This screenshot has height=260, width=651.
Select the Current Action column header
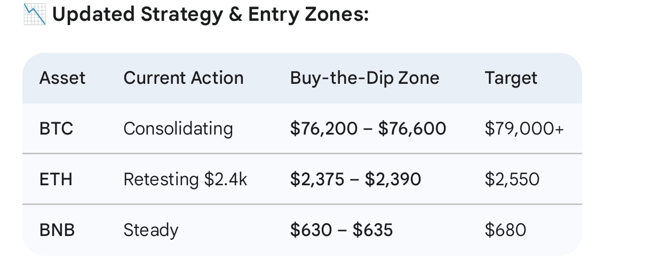click(184, 78)
